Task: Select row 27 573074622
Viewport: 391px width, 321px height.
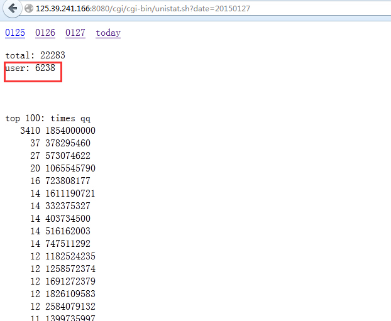Action: point(60,156)
